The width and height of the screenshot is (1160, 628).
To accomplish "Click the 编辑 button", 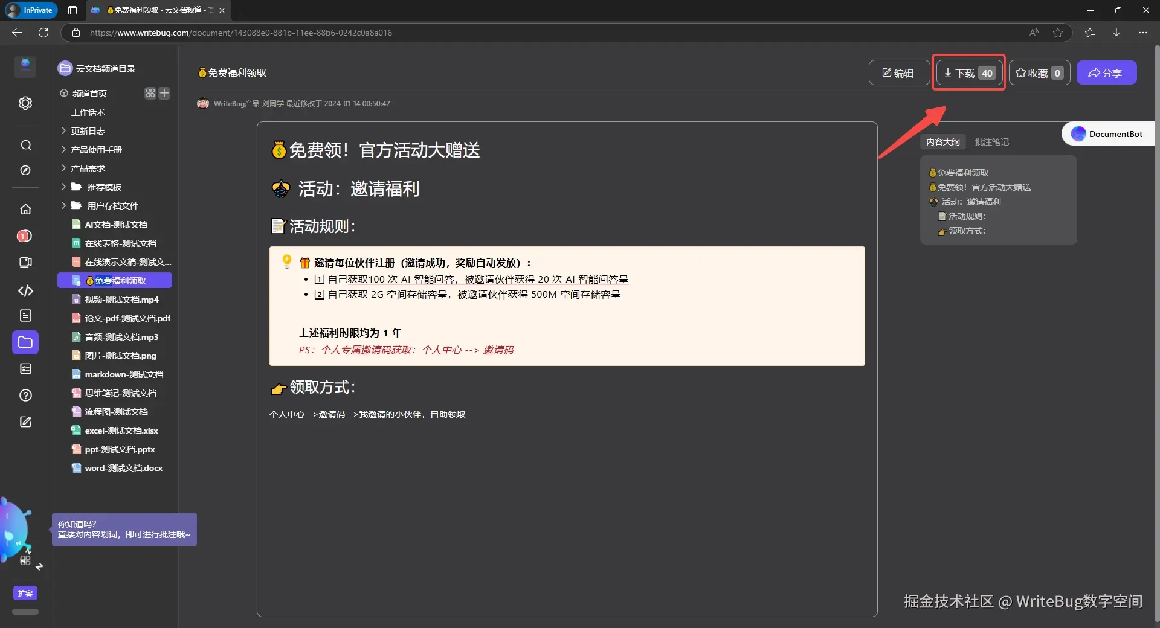I will (x=898, y=72).
